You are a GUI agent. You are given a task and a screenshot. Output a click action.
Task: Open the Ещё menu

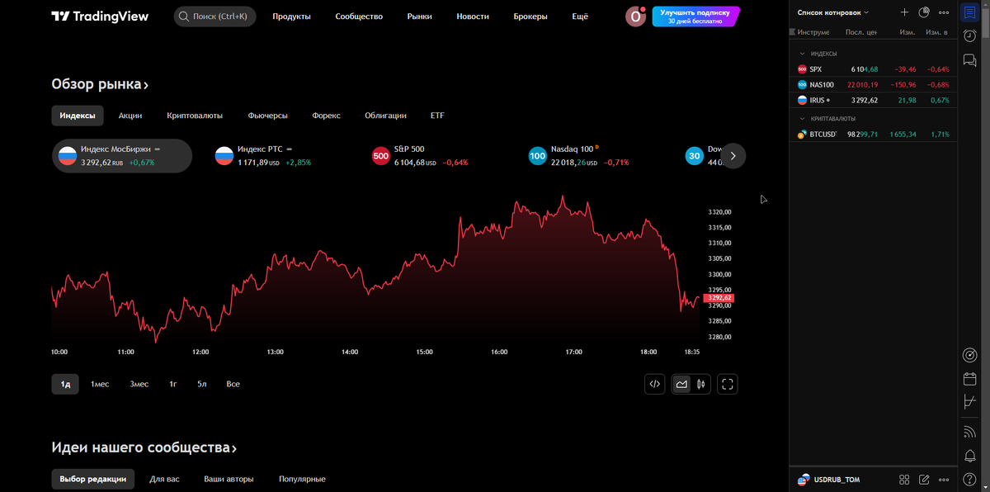click(580, 17)
